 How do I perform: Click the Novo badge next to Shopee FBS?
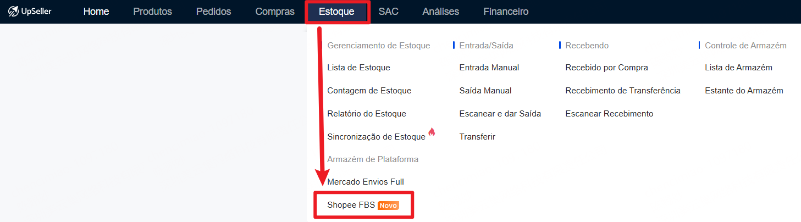(x=388, y=206)
